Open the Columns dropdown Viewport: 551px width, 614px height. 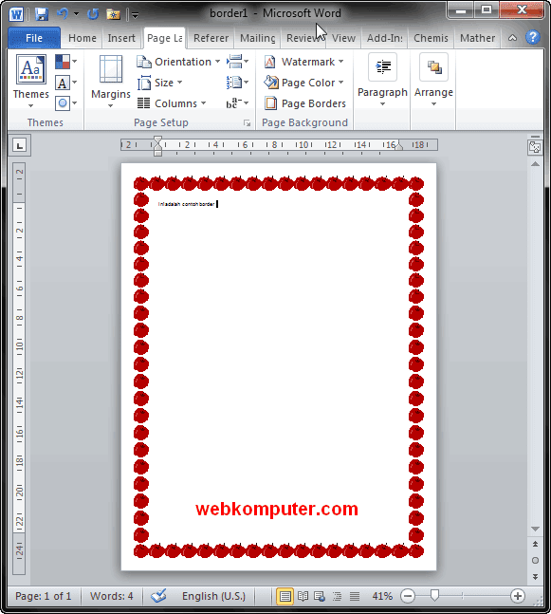(172, 103)
